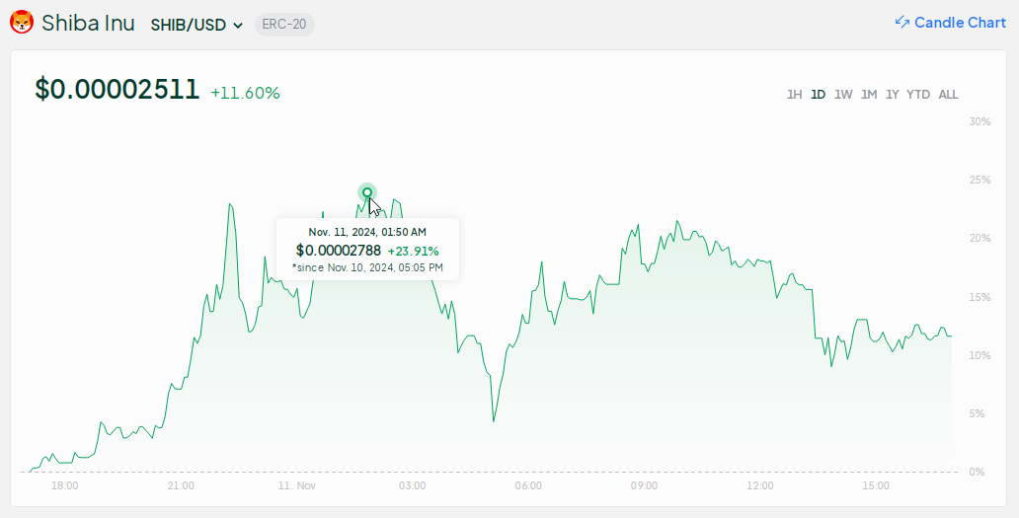Show ALL time price history

pyautogui.click(x=948, y=95)
